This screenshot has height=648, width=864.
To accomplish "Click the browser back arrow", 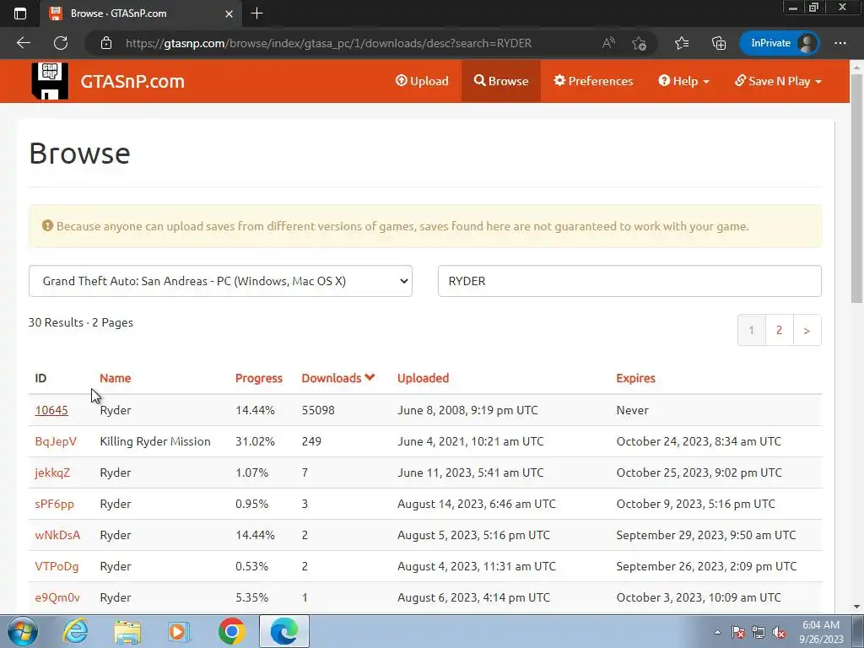I will point(23,43).
